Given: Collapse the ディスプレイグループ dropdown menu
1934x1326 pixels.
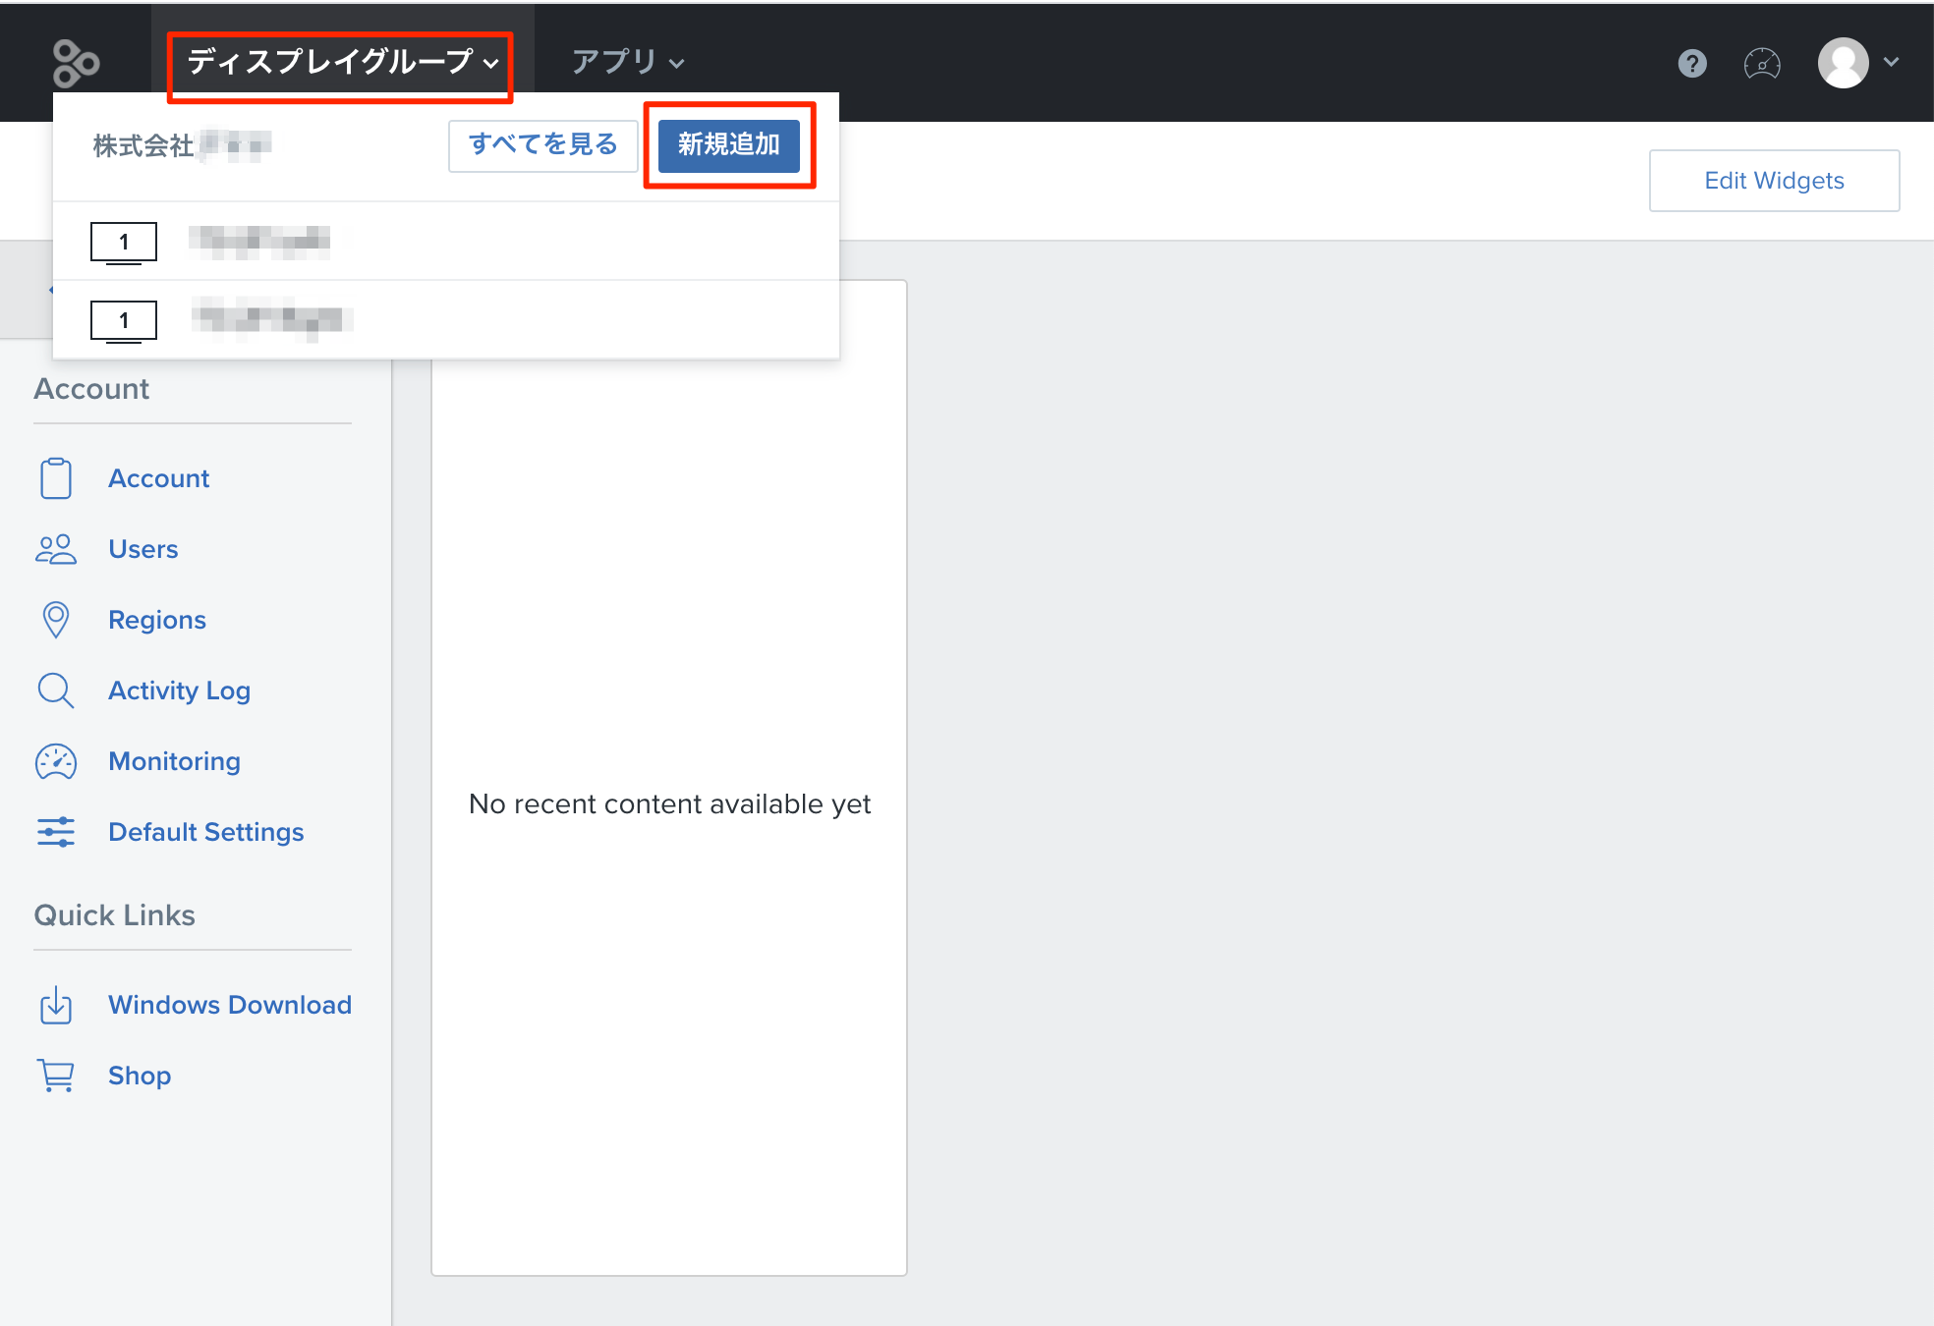Looking at the screenshot, I should pos(341,63).
